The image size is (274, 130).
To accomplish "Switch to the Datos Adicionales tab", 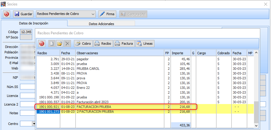I will (101, 24).
